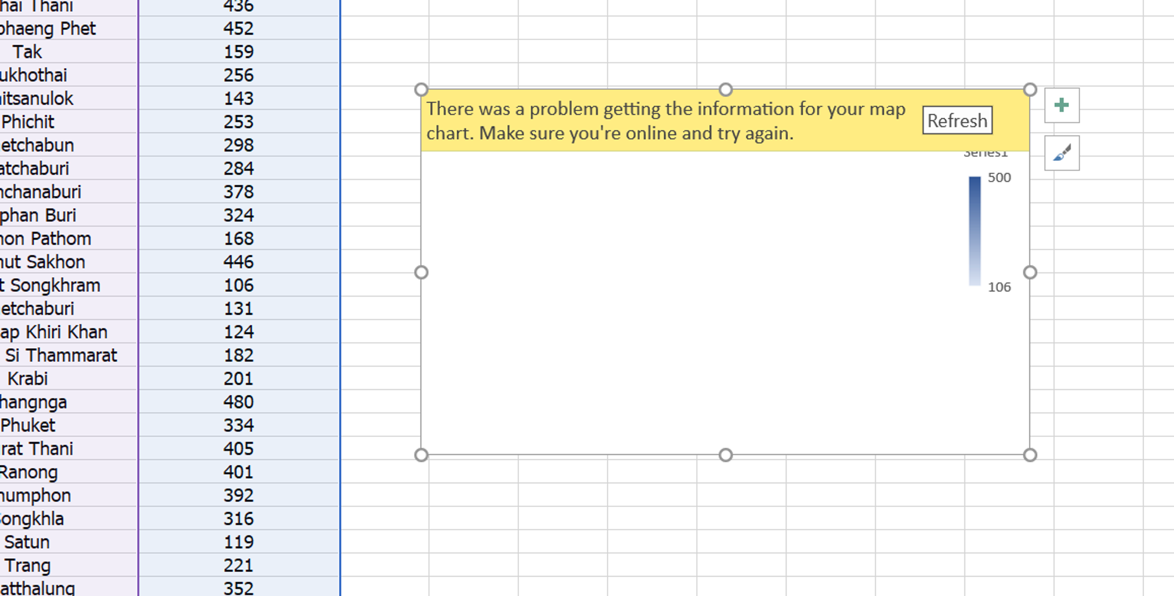Select the Phuket row value 334

click(x=238, y=425)
